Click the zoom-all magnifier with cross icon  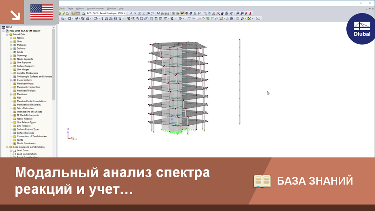137,18
